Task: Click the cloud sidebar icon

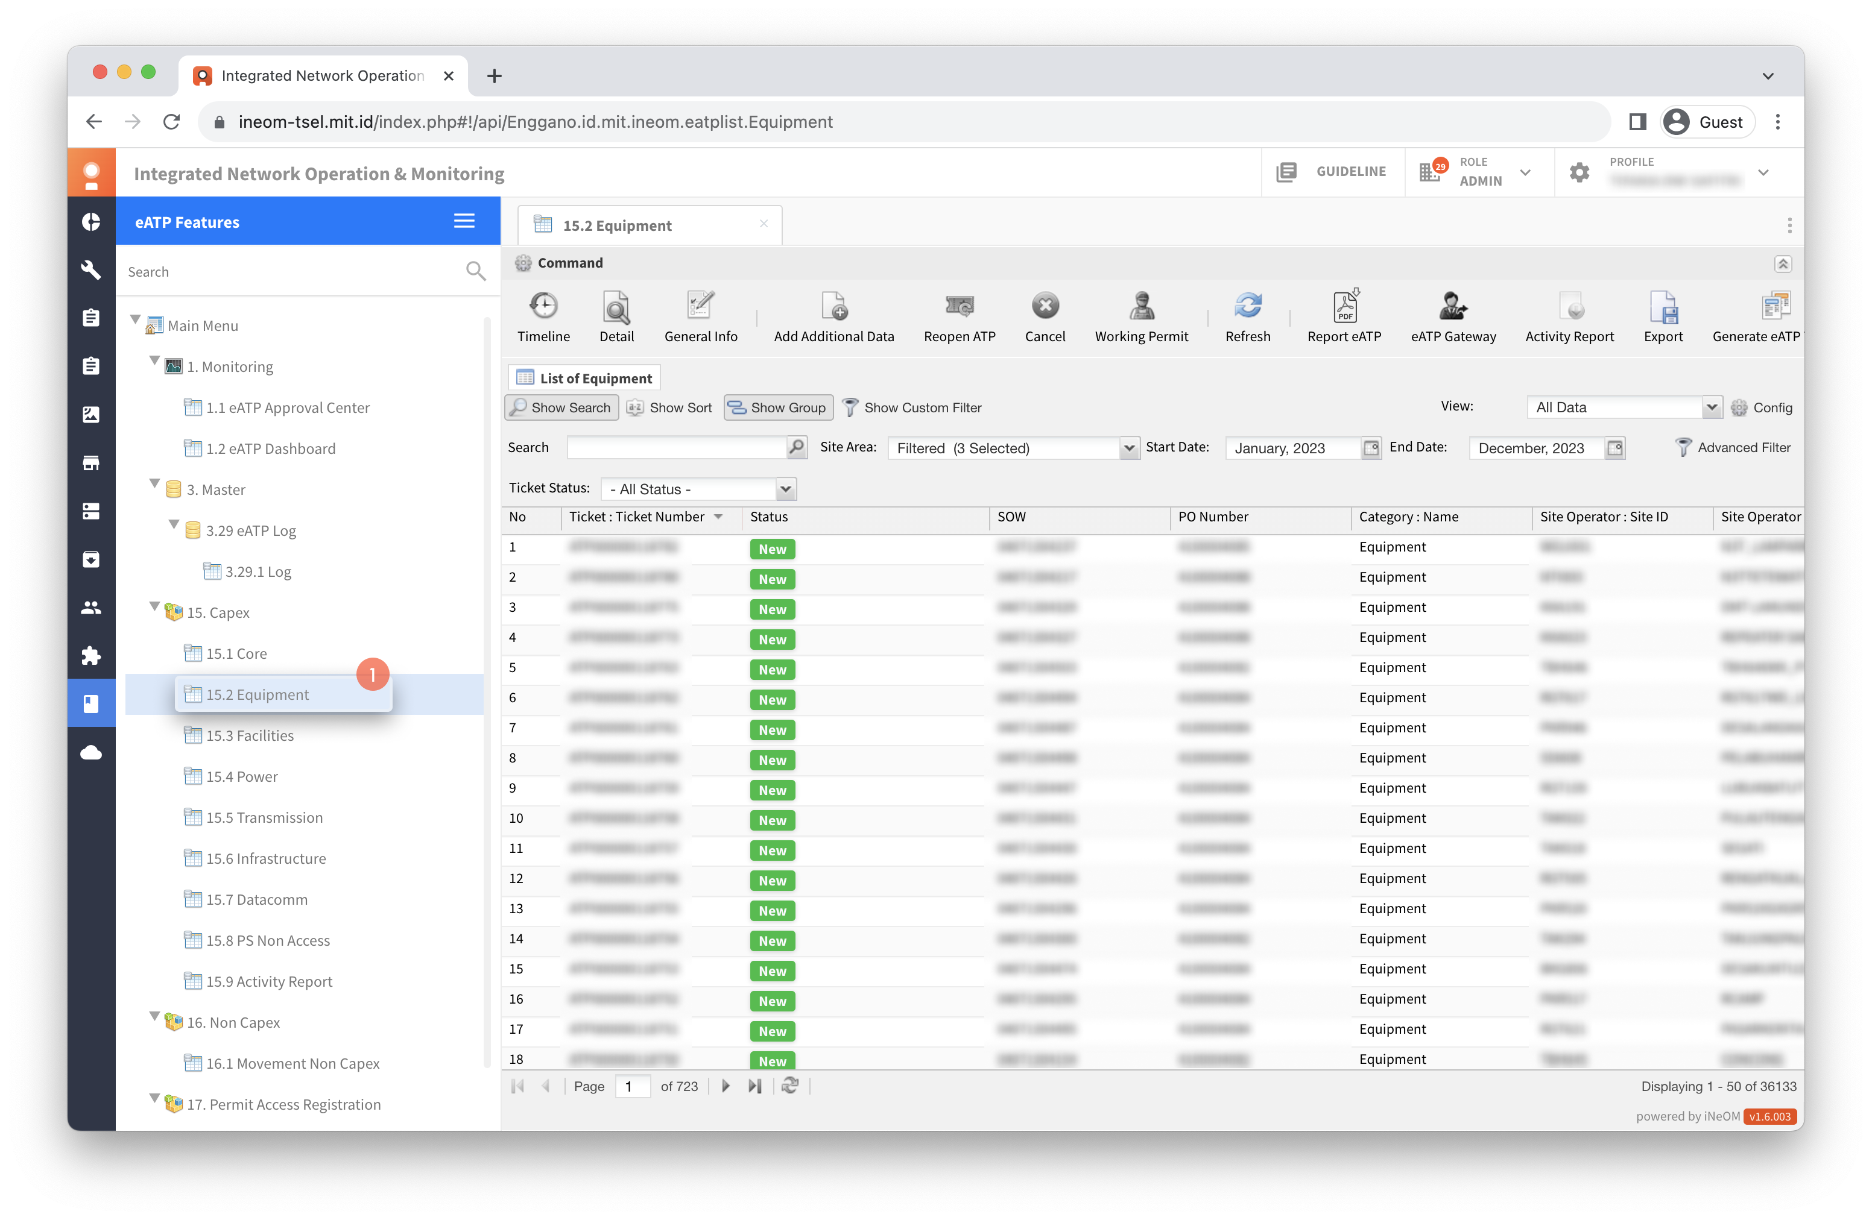Action: (91, 753)
